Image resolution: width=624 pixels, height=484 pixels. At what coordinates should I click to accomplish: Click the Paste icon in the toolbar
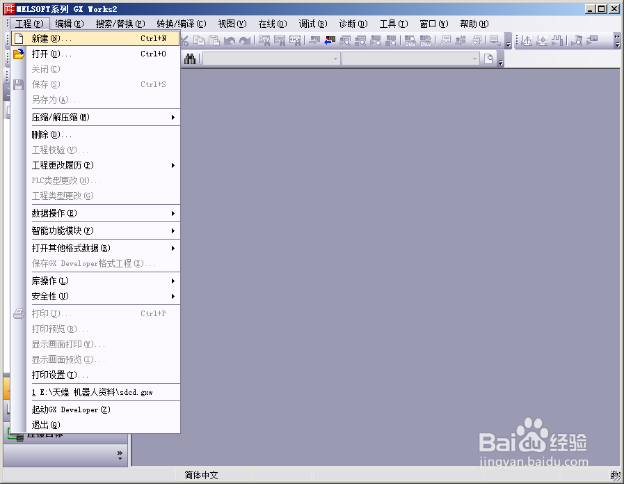click(214, 40)
